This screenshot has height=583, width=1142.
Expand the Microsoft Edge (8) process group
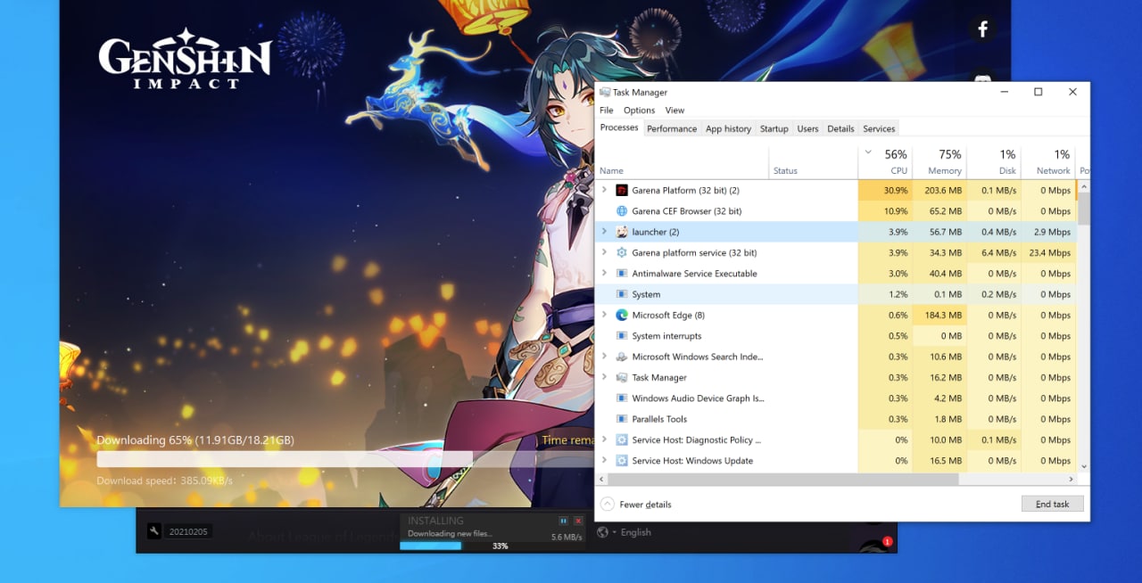(x=604, y=315)
